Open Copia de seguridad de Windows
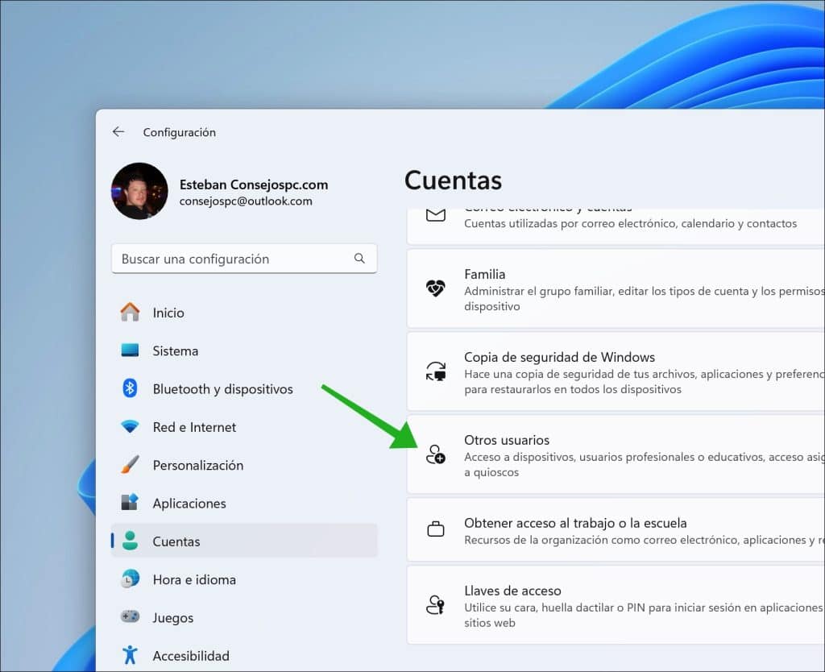The height and width of the screenshot is (672, 825). pos(616,371)
